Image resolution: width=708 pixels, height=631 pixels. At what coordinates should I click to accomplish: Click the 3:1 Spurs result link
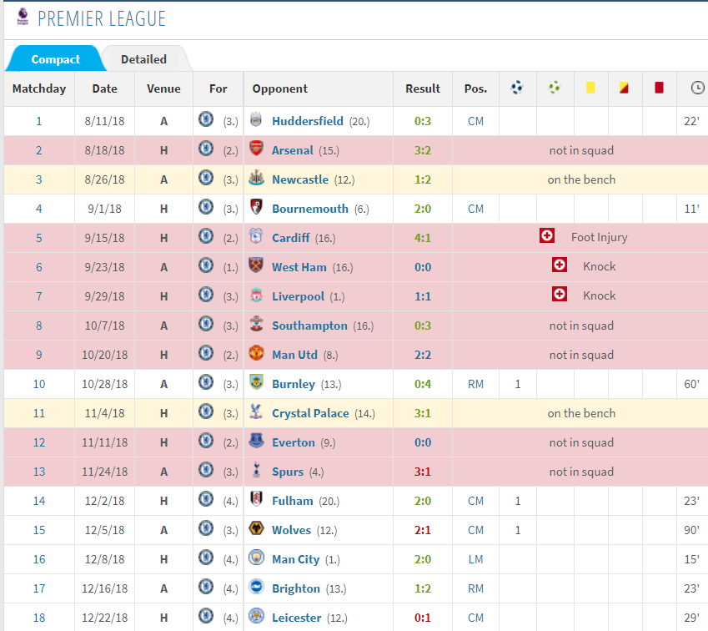[423, 472]
